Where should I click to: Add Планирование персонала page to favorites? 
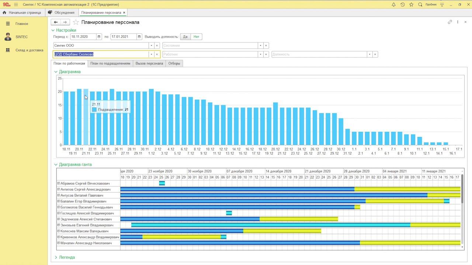(76, 22)
